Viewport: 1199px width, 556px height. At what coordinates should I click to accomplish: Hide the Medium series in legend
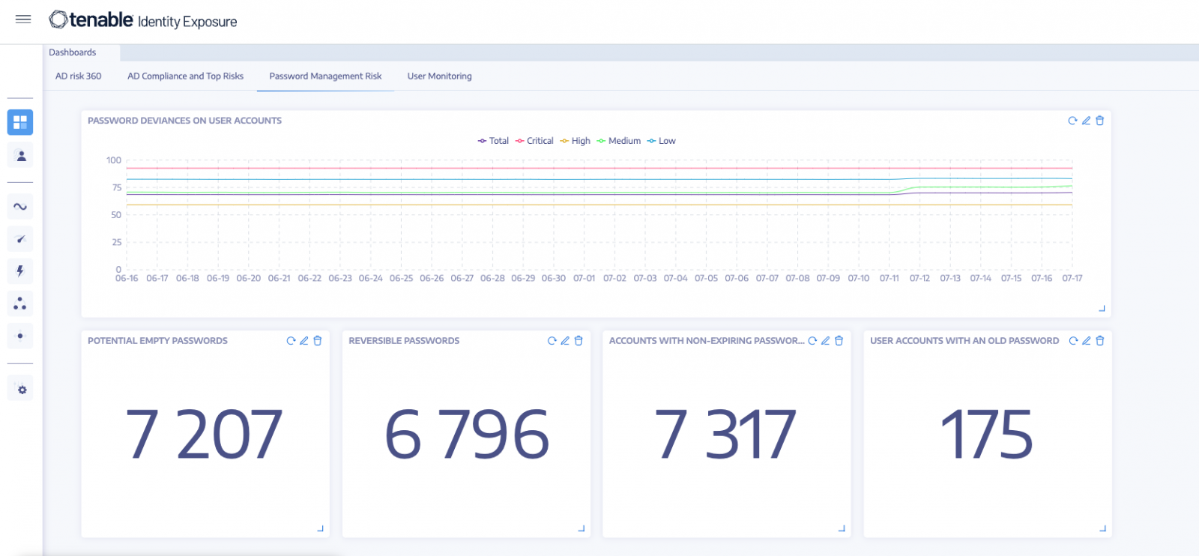coord(619,141)
